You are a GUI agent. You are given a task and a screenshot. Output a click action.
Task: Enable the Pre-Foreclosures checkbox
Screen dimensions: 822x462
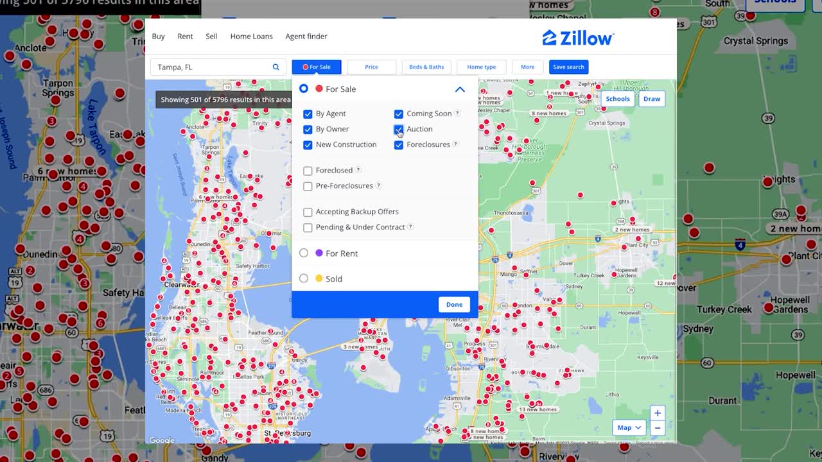click(308, 186)
